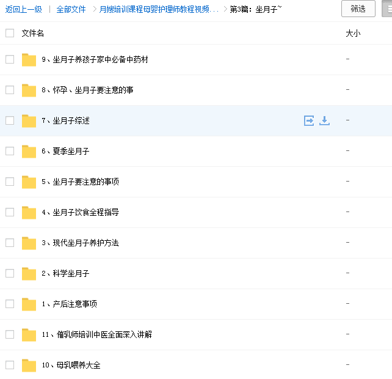Check the box for 1、产后注意事项
The height and width of the screenshot is (379, 392).
pyautogui.click(x=10, y=304)
